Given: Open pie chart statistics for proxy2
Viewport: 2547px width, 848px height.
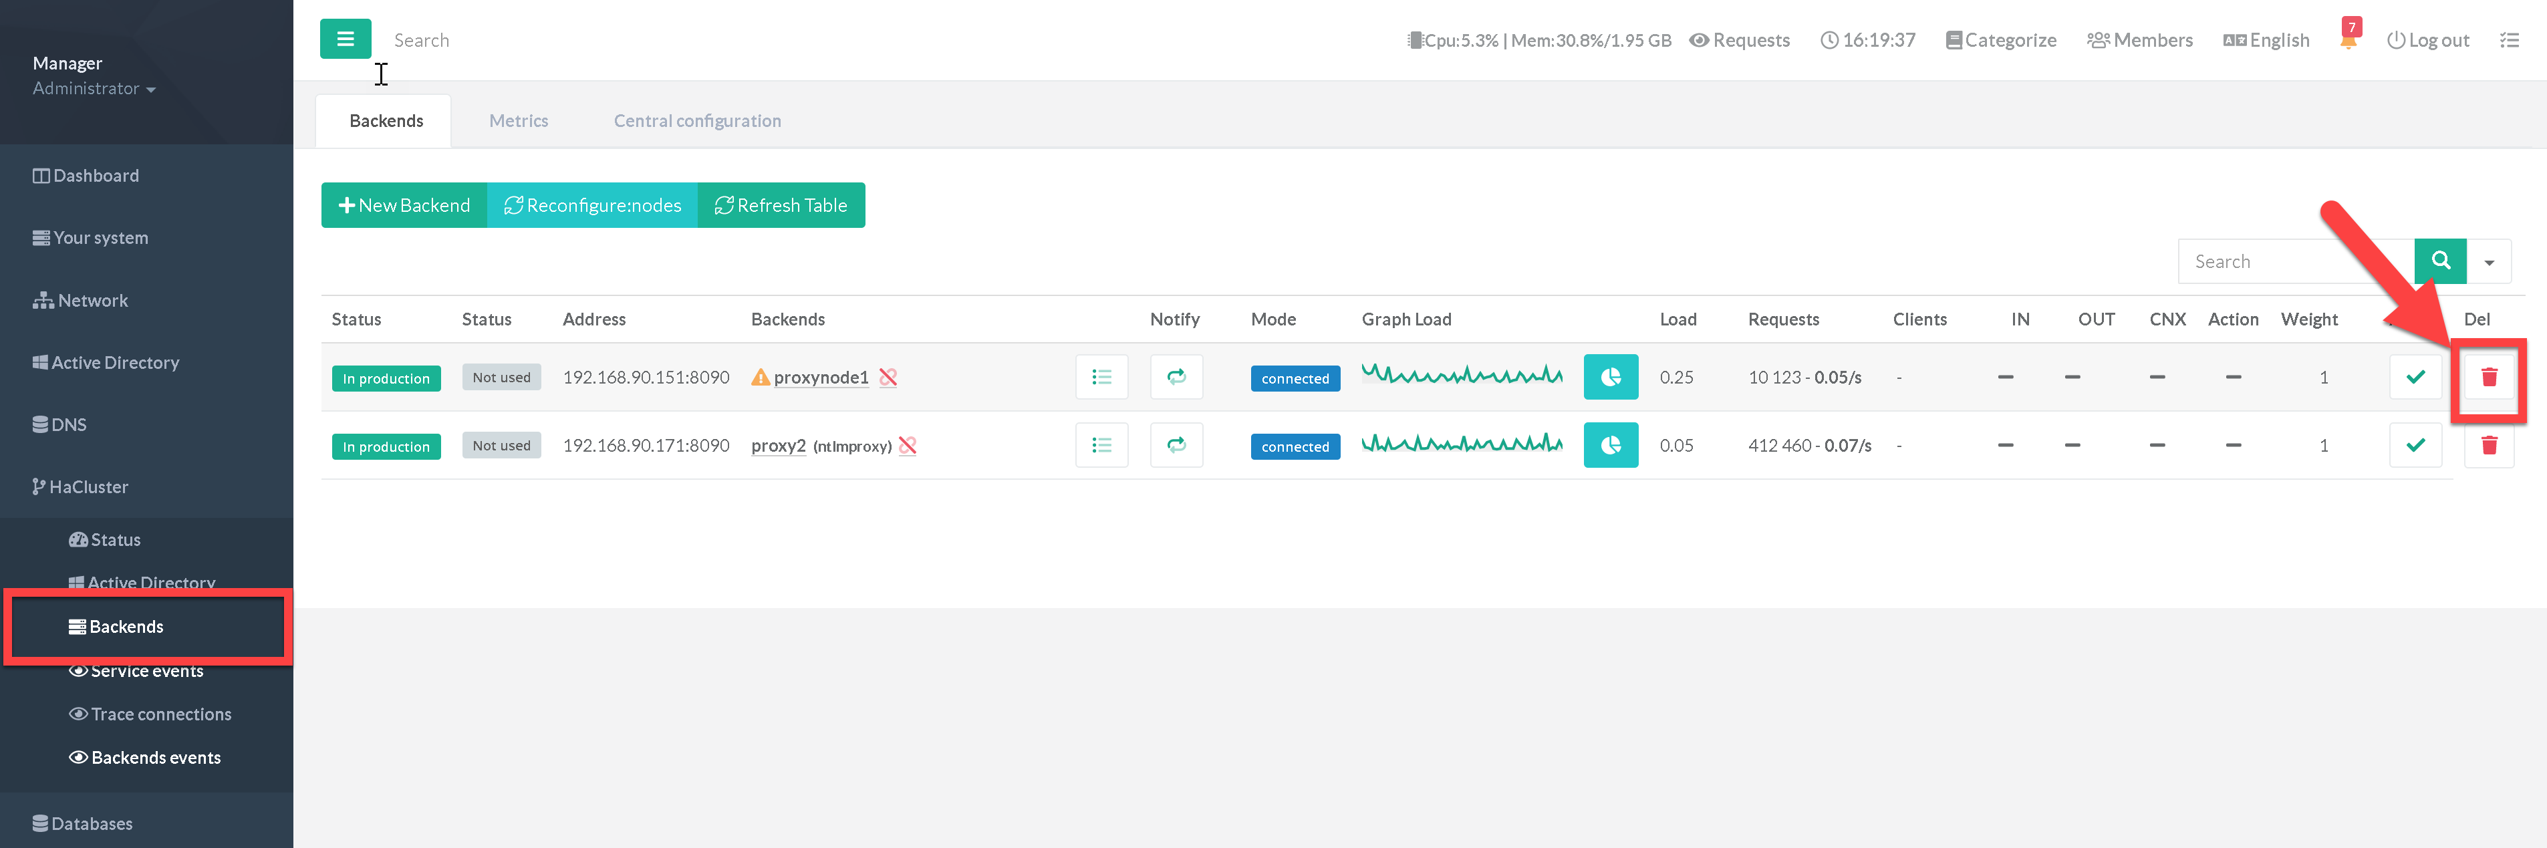Looking at the screenshot, I should click(1610, 445).
